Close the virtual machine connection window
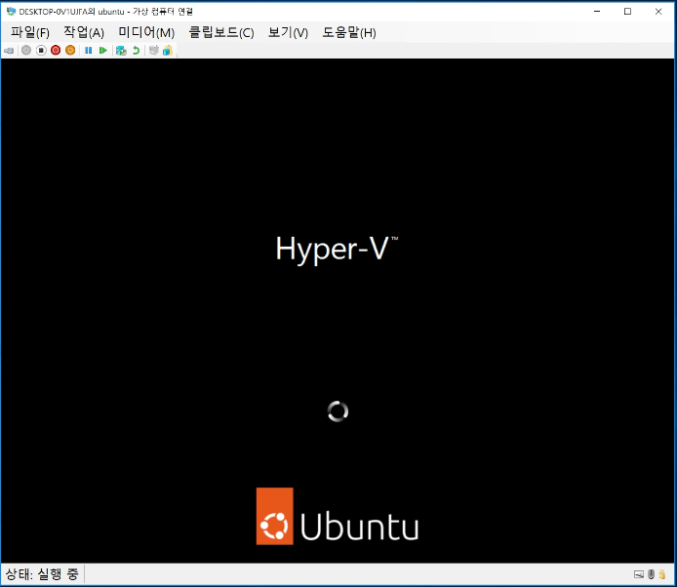The image size is (677, 587). (658, 12)
